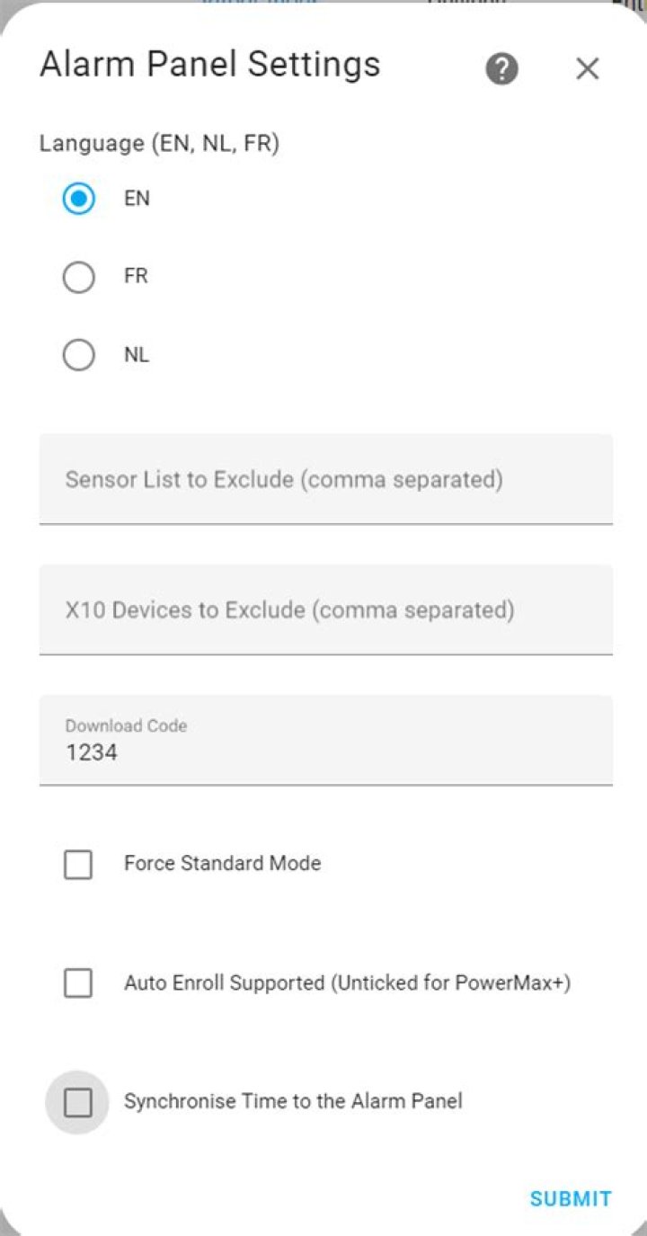Screen dimensions: 647x1236
Task: Click the X10 Devices to Exclude field
Action: coord(325,609)
